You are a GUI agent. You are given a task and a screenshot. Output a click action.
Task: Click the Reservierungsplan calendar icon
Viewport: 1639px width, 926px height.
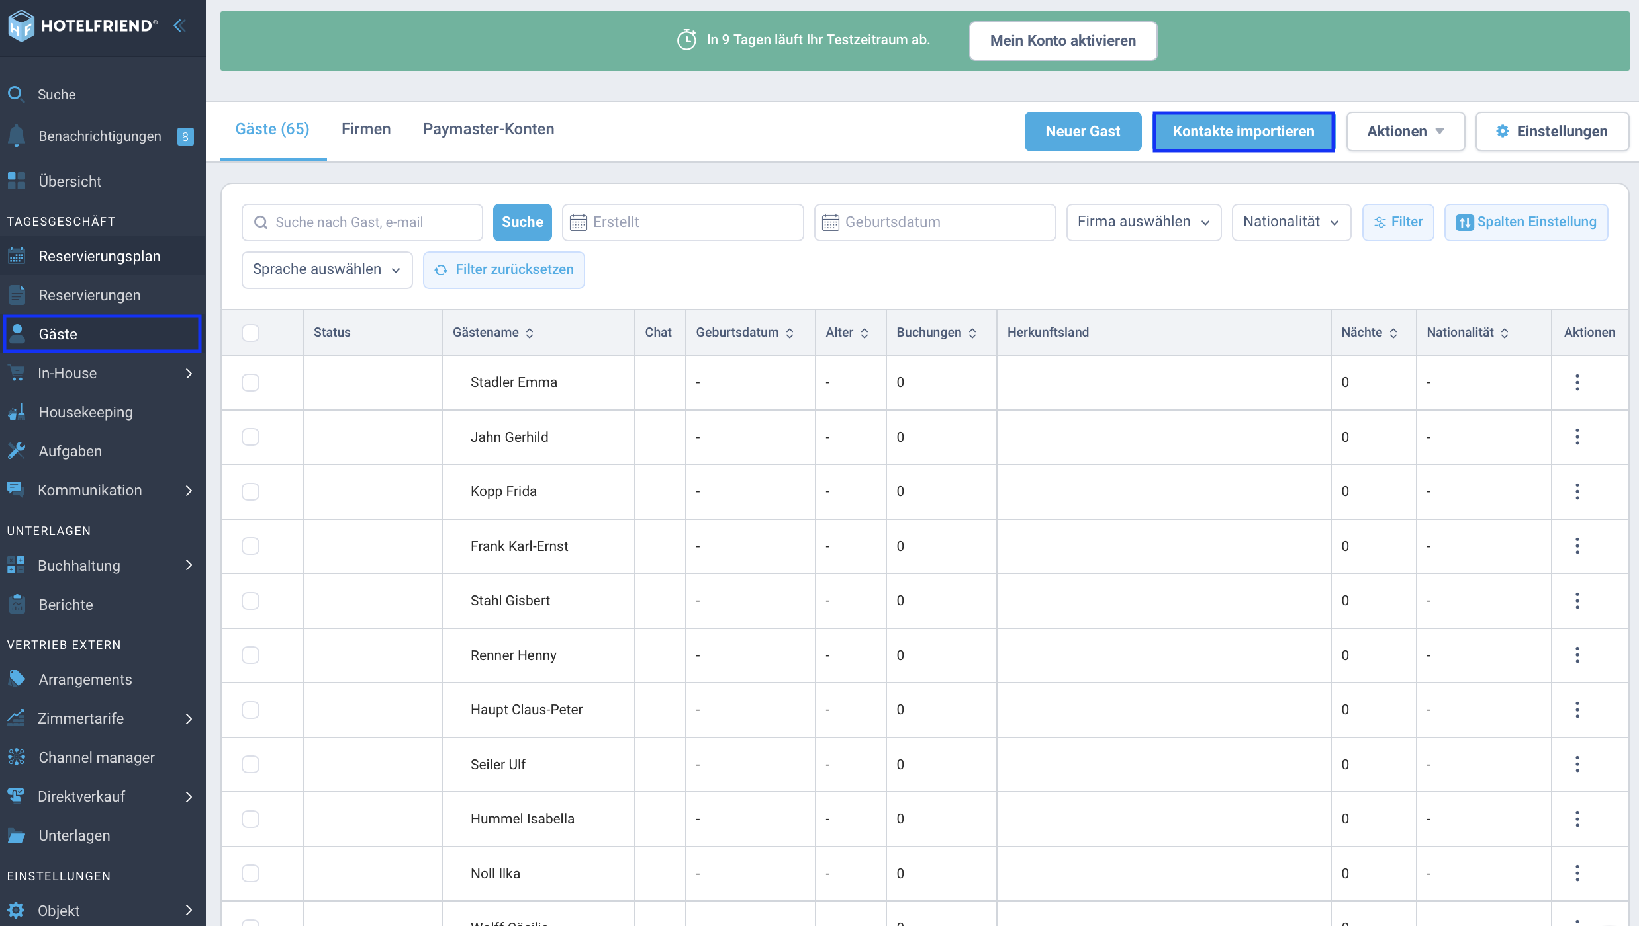[17, 256]
